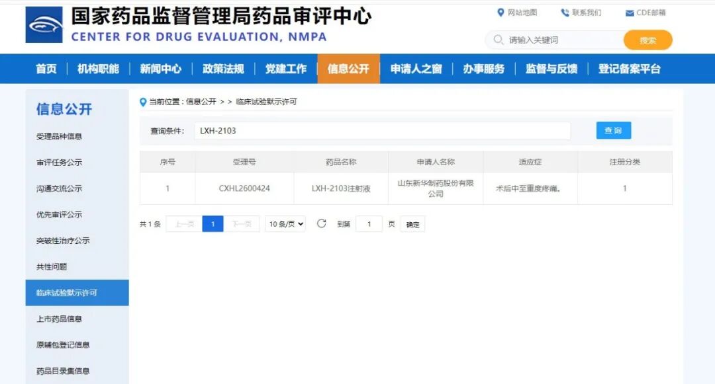This screenshot has height=384, width=715.
Task: Click the 信息公开 breadcrumb link
Action: [x=201, y=102]
